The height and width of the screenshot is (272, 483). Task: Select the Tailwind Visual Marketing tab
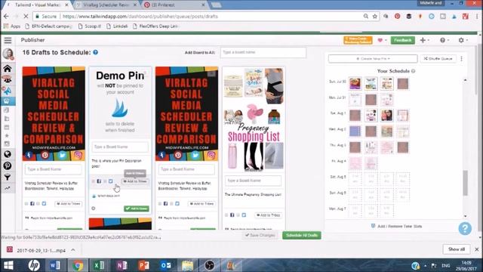point(38,5)
